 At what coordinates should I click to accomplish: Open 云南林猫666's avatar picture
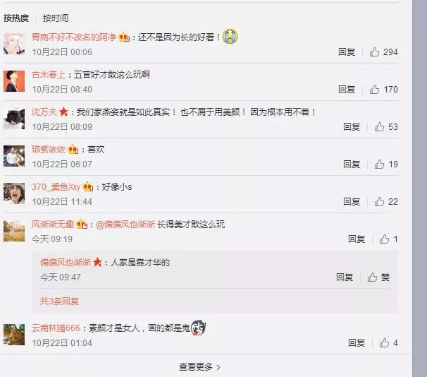(x=14, y=335)
